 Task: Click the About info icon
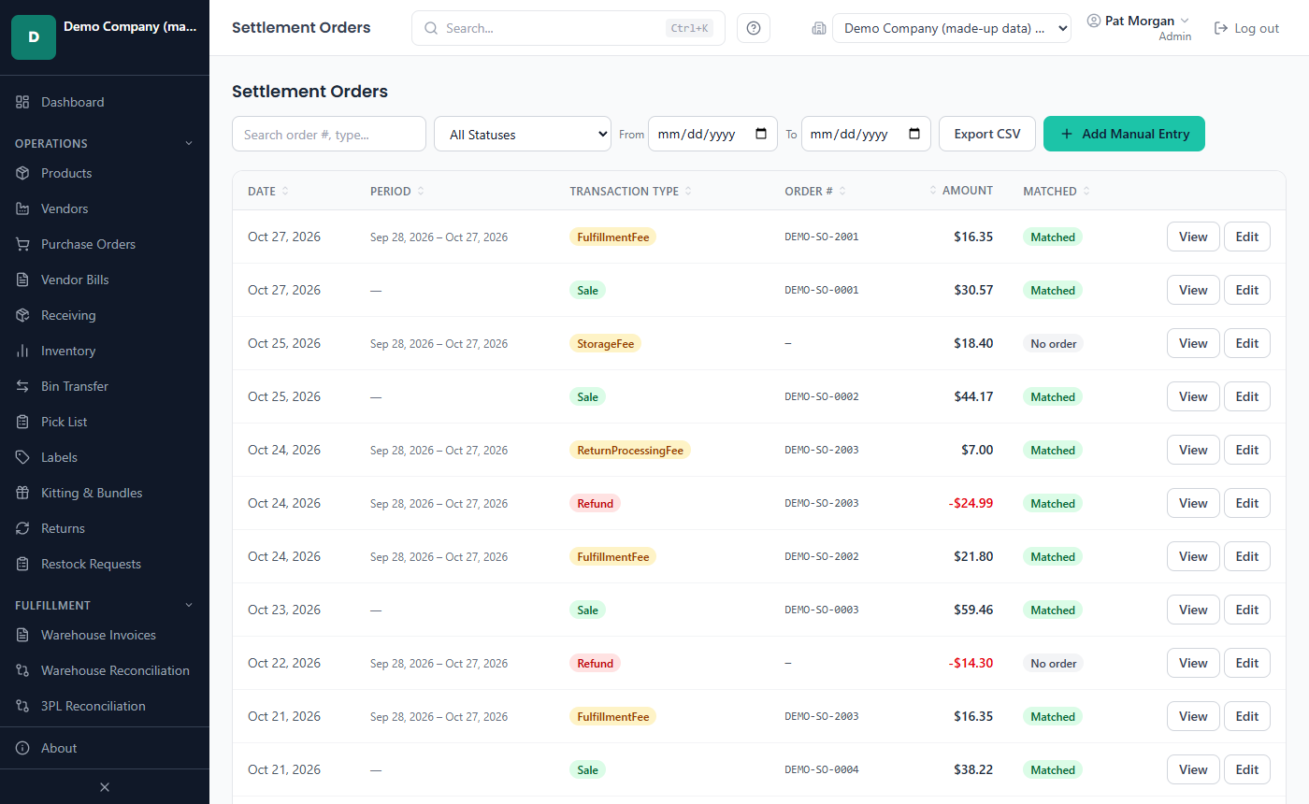pos(22,748)
